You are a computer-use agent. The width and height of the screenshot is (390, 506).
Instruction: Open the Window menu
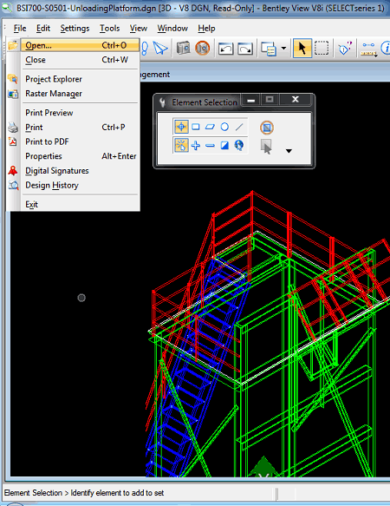point(172,29)
